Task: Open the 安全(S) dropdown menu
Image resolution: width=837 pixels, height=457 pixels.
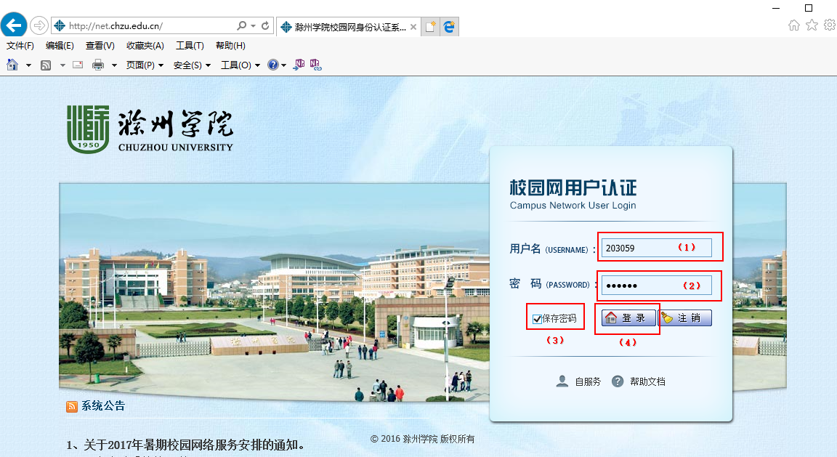Action: click(x=192, y=65)
